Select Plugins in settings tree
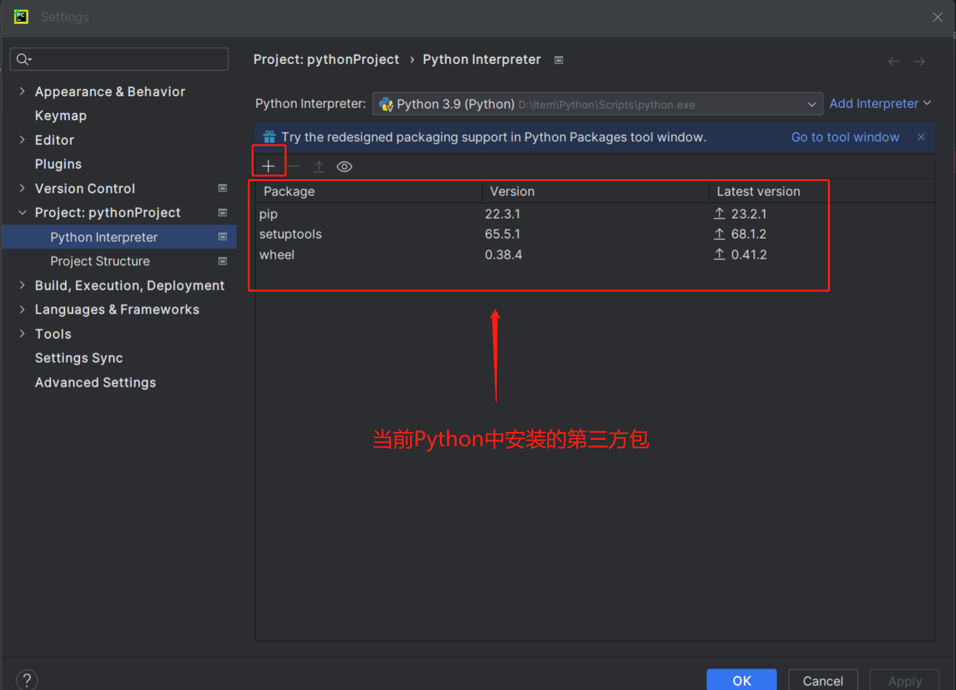Image resolution: width=956 pixels, height=690 pixels. tap(58, 164)
